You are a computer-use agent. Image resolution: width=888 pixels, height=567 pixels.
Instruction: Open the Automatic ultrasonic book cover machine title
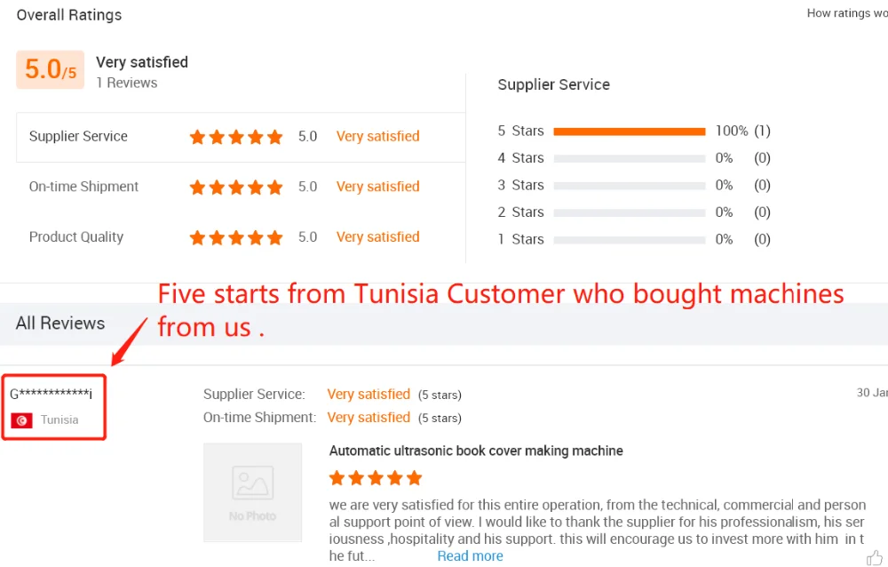[x=476, y=451]
